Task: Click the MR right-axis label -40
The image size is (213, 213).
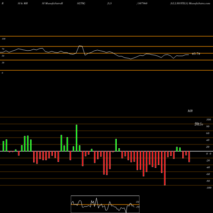Action: click(x=208, y=167)
